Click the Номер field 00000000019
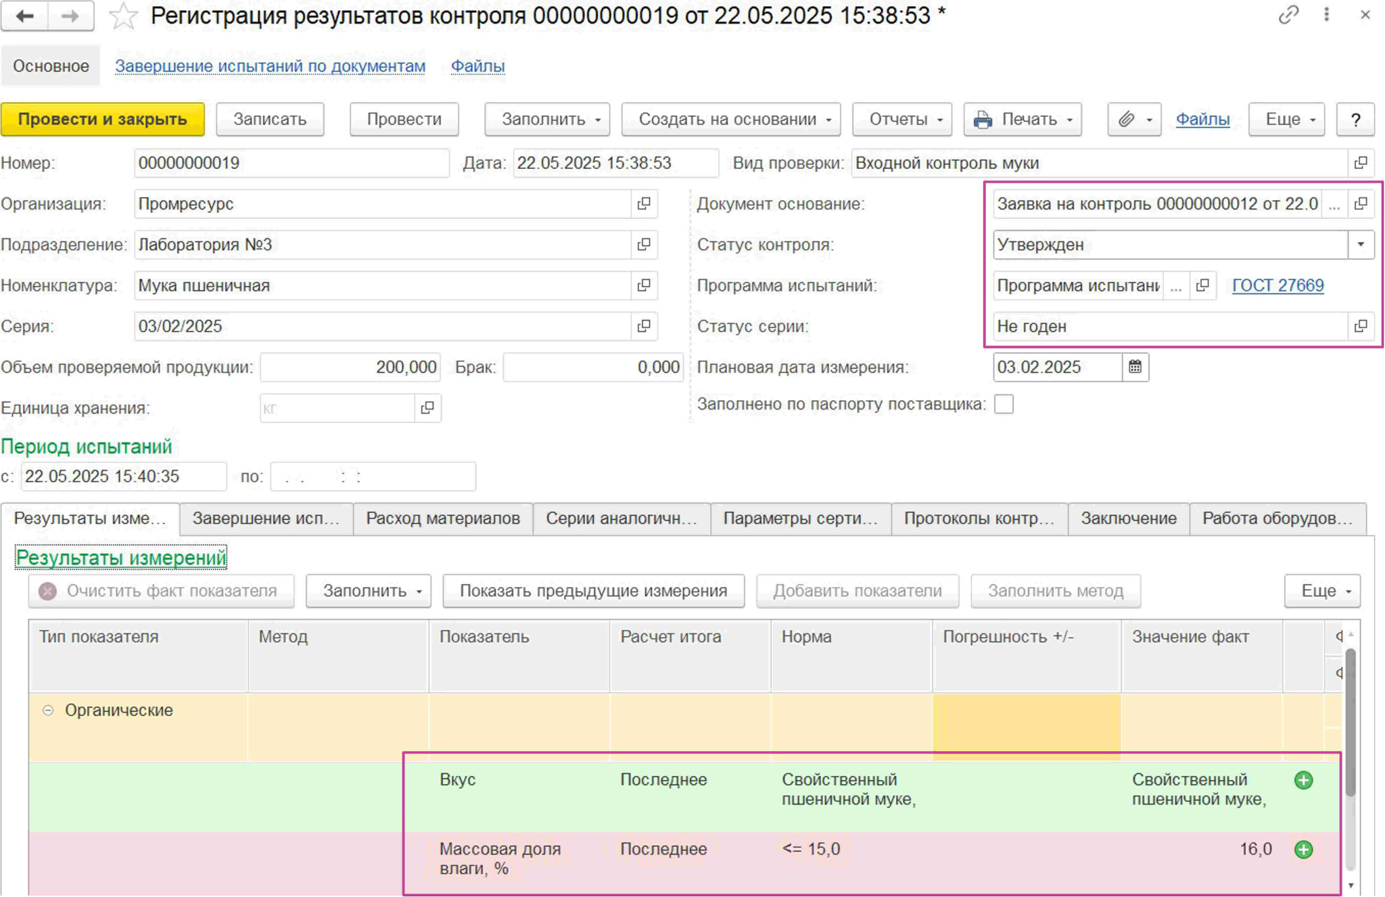This screenshot has height=897, width=1385. pyautogui.click(x=291, y=163)
